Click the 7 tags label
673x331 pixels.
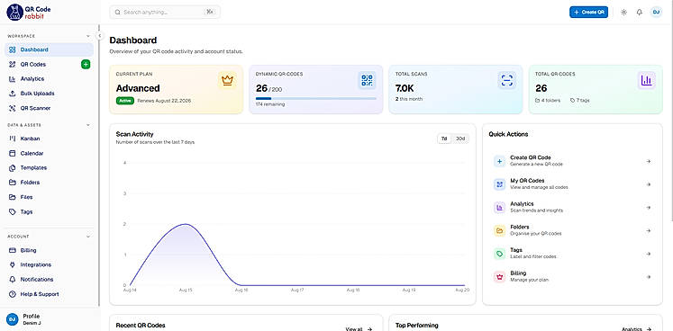coord(580,101)
